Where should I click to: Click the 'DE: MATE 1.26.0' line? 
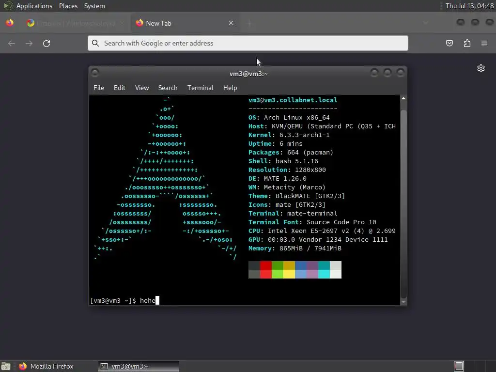click(277, 178)
